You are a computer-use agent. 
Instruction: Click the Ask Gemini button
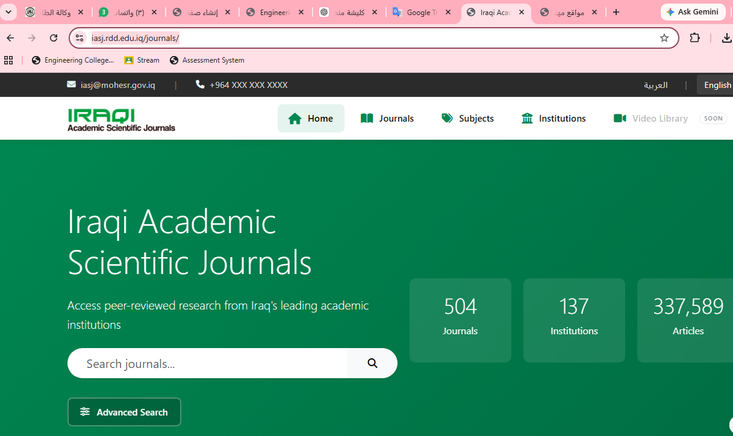pyautogui.click(x=693, y=12)
